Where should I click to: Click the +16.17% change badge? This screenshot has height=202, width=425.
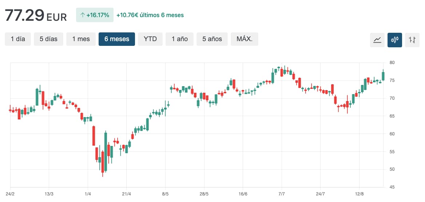[x=95, y=15]
